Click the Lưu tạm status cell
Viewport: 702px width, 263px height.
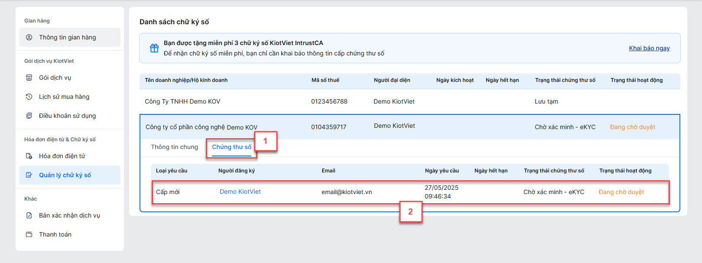tap(546, 101)
